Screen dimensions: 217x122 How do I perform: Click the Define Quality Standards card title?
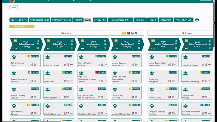[117, 97]
